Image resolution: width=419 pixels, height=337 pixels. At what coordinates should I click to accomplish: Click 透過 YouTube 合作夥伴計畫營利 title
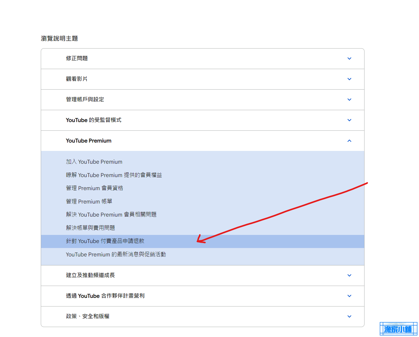pos(105,296)
